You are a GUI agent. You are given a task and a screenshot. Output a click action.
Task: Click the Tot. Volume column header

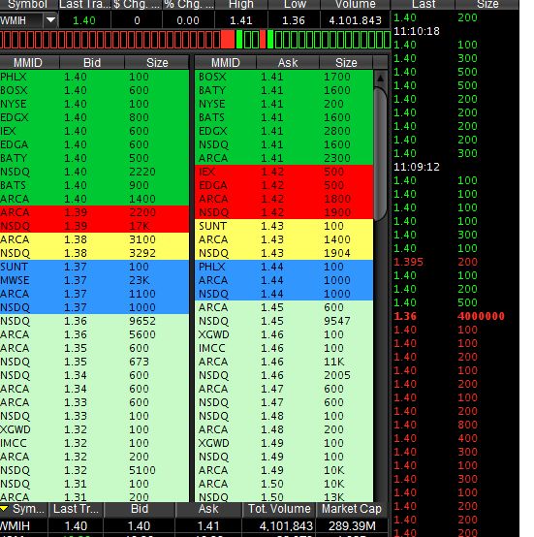(x=279, y=509)
